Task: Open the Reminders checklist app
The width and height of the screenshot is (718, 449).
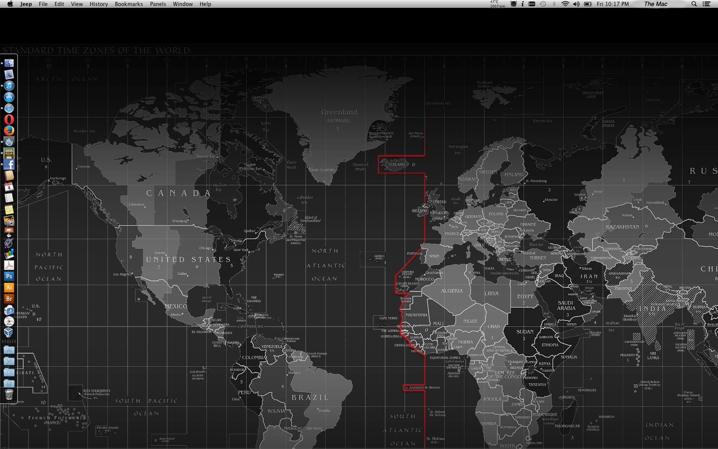Action: (9, 198)
